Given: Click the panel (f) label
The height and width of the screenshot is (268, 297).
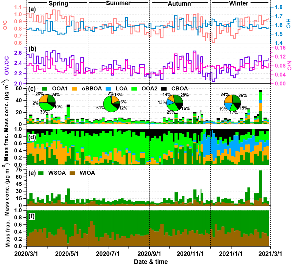Looking at the screenshot, I should click(x=32, y=216).
